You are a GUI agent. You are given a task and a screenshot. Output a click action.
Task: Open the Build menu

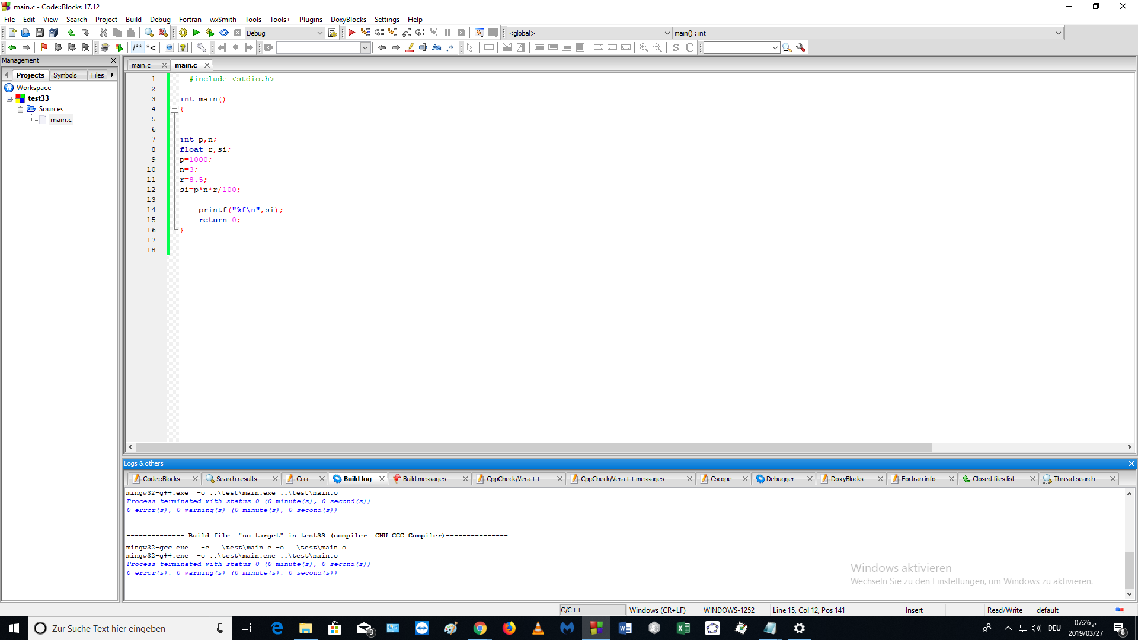tap(133, 20)
